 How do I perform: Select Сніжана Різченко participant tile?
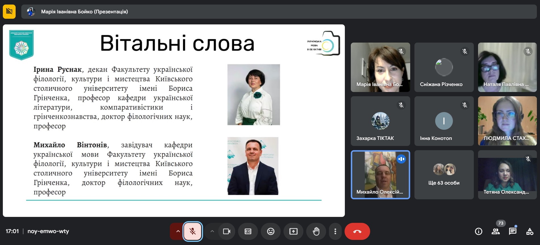point(444,67)
